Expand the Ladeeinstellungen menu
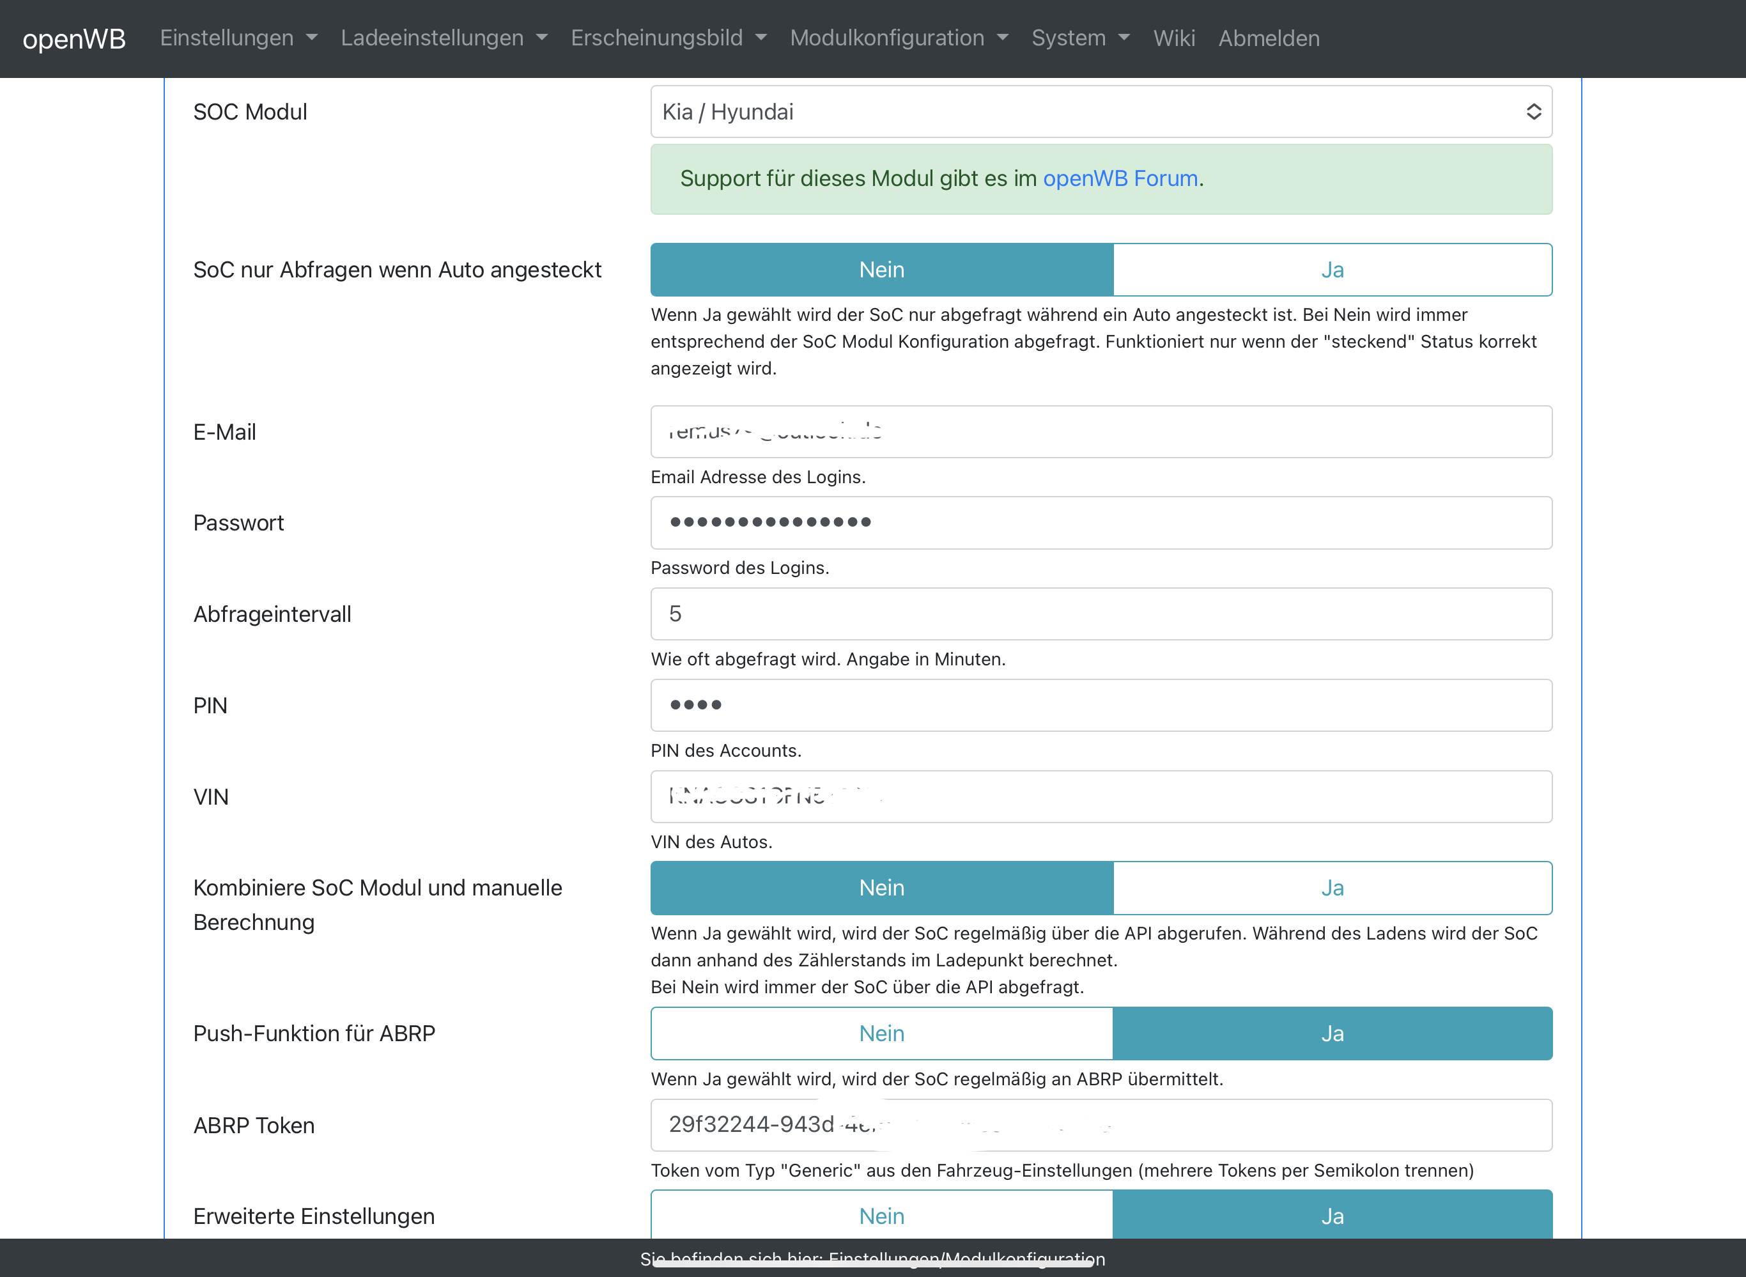 click(444, 38)
